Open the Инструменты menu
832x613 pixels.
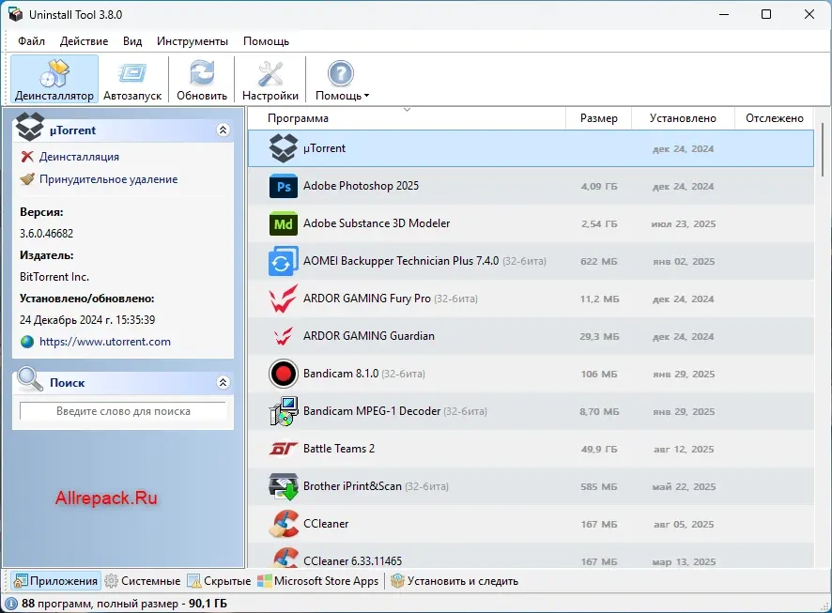pyautogui.click(x=193, y=41)
